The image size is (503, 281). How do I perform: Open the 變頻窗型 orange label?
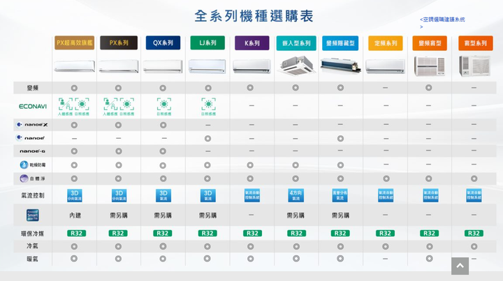[430, 43]
